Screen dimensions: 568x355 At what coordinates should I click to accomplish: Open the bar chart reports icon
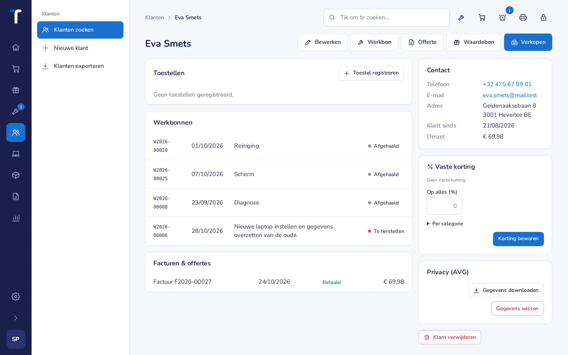pyautogui.click(x=16, y=218)
